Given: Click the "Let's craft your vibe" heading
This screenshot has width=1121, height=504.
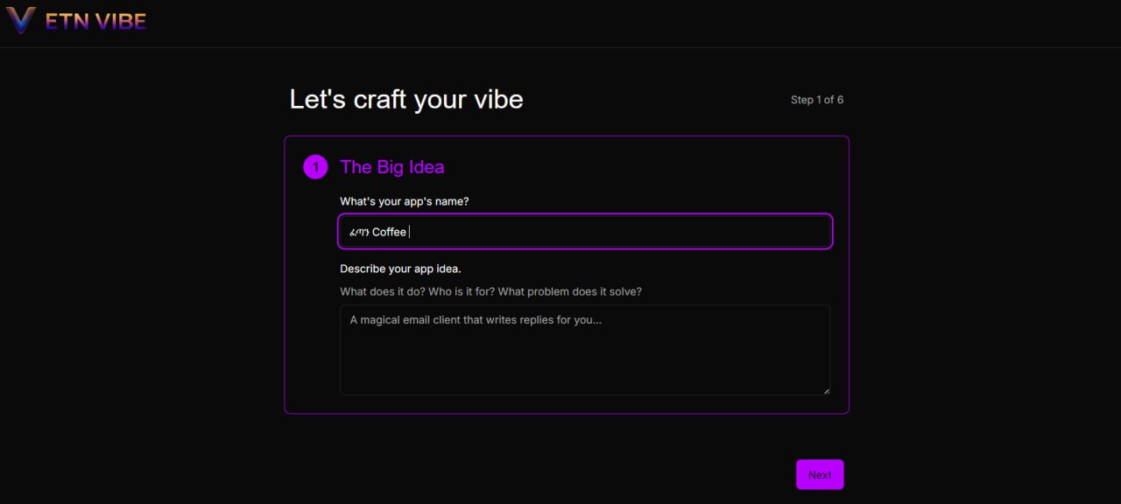Looking at the screenshot, I should coord(406,100).
